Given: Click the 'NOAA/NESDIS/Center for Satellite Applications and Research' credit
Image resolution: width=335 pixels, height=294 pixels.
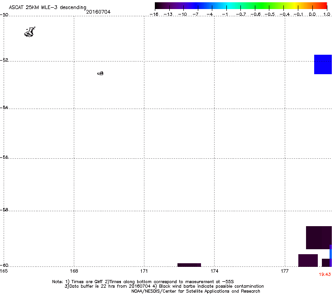Looking at the screenshot, I should 196,291.
